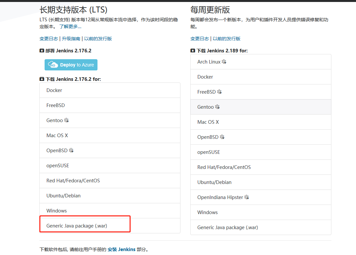
Task: Select OpenBSD under Jenkins 2.189
Action: [261, 137]
